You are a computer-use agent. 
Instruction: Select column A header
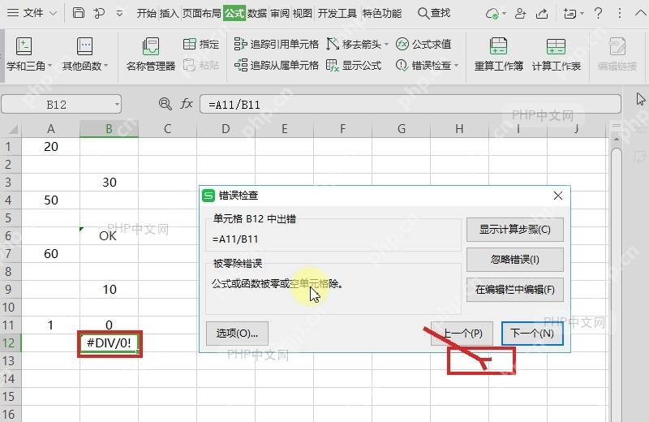(x=50, y=129)
